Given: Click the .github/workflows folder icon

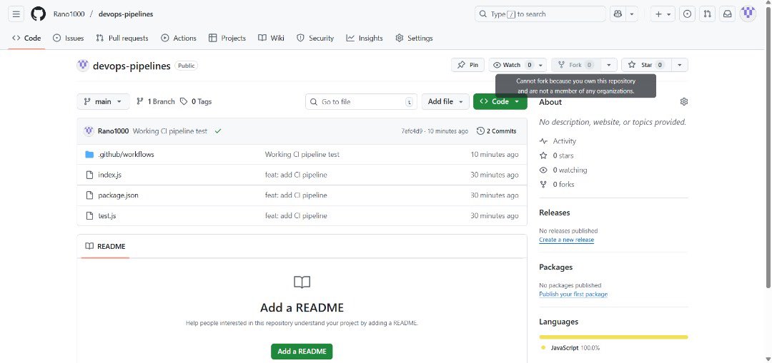Looking at the screenshot, I should [x=89, y=154].
